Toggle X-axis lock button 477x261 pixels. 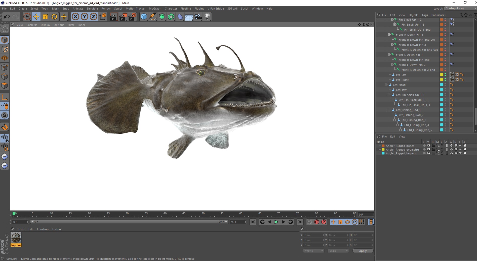coord(75,17)
